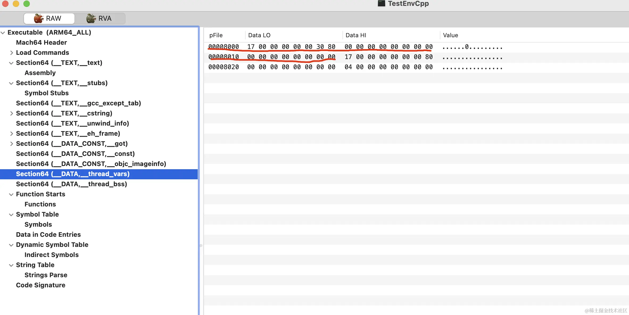Select the Strings Parse entry
629x315 pixels.
[46, 275]
